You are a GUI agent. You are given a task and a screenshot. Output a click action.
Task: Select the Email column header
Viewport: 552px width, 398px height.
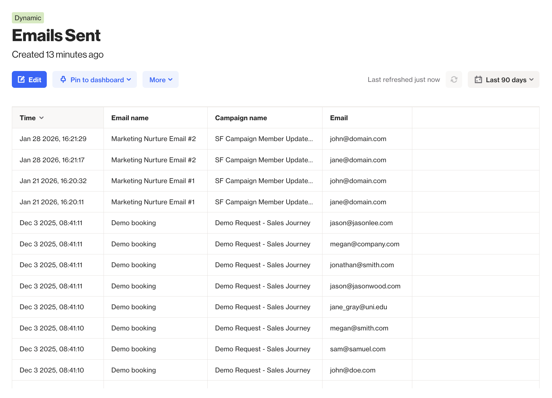tap(339, 118)
